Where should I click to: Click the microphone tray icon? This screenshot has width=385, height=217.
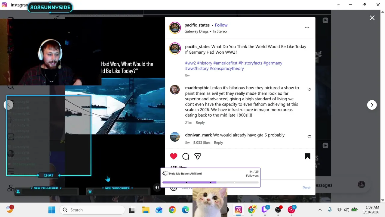point(330,210)
